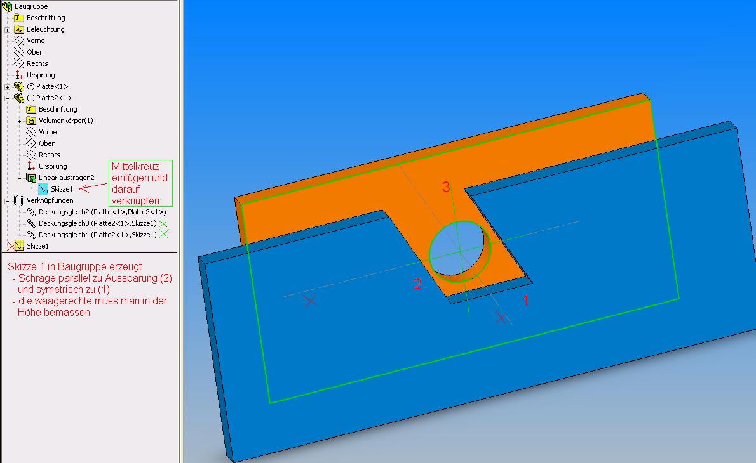Click the Linear austragen2 extrude icon
The image size is (756, 463).
point(31,178)
